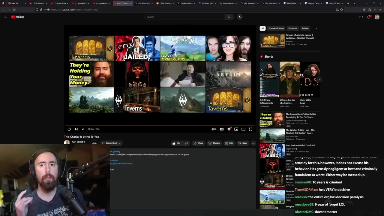Dislike this video
This screenshot has height=216, width=384.
[x=186, y=143]
